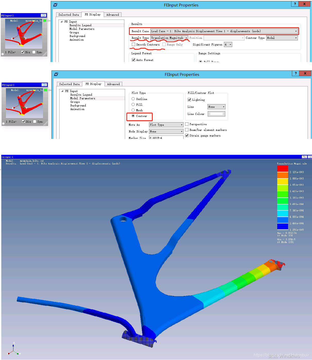Select FE Display tab in the Results dialog
The image size is (312, 360).
[x=93, y=14]
